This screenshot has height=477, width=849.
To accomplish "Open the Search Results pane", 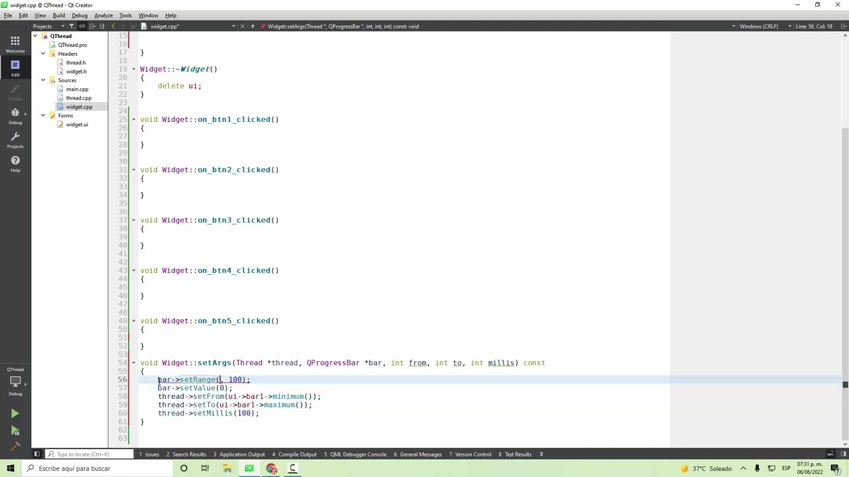I will coord(186,454).
